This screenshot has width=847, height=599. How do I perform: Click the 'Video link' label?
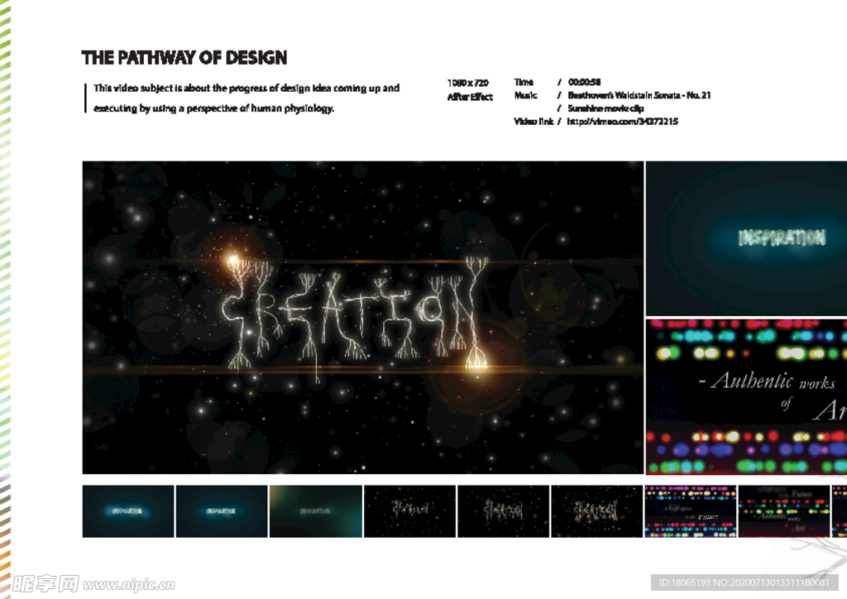(534, 122)
